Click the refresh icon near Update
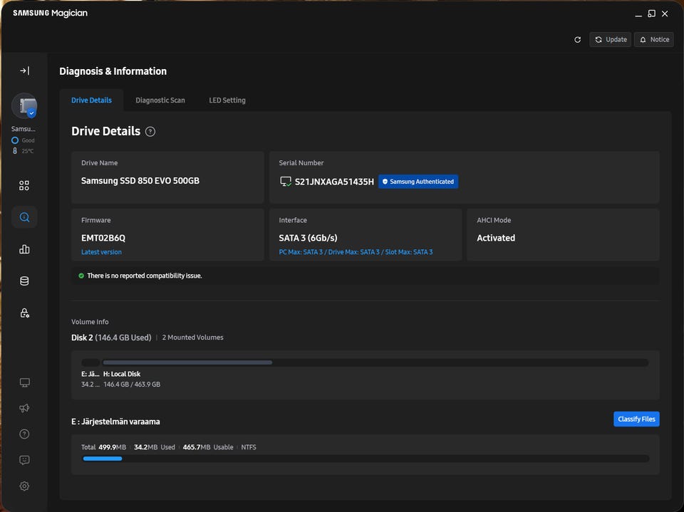The width and height of the screenshot is (684, 512). [578, 40]
